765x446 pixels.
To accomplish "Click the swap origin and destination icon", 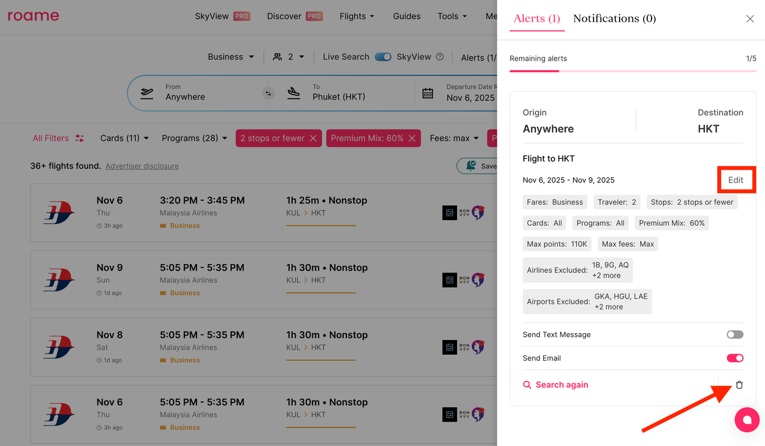I will (x=268, y=93).
